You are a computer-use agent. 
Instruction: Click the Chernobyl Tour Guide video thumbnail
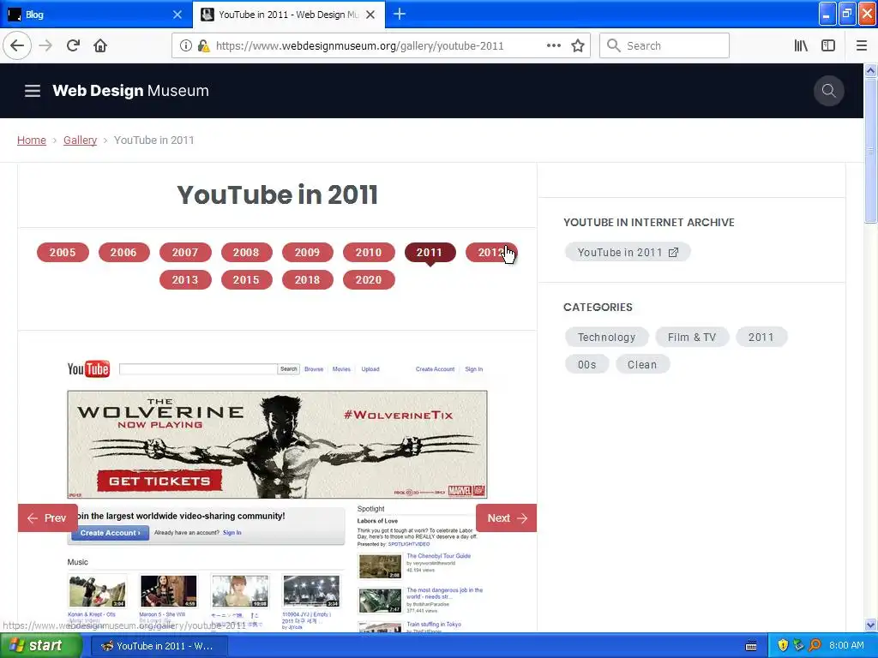pos(380,566)
